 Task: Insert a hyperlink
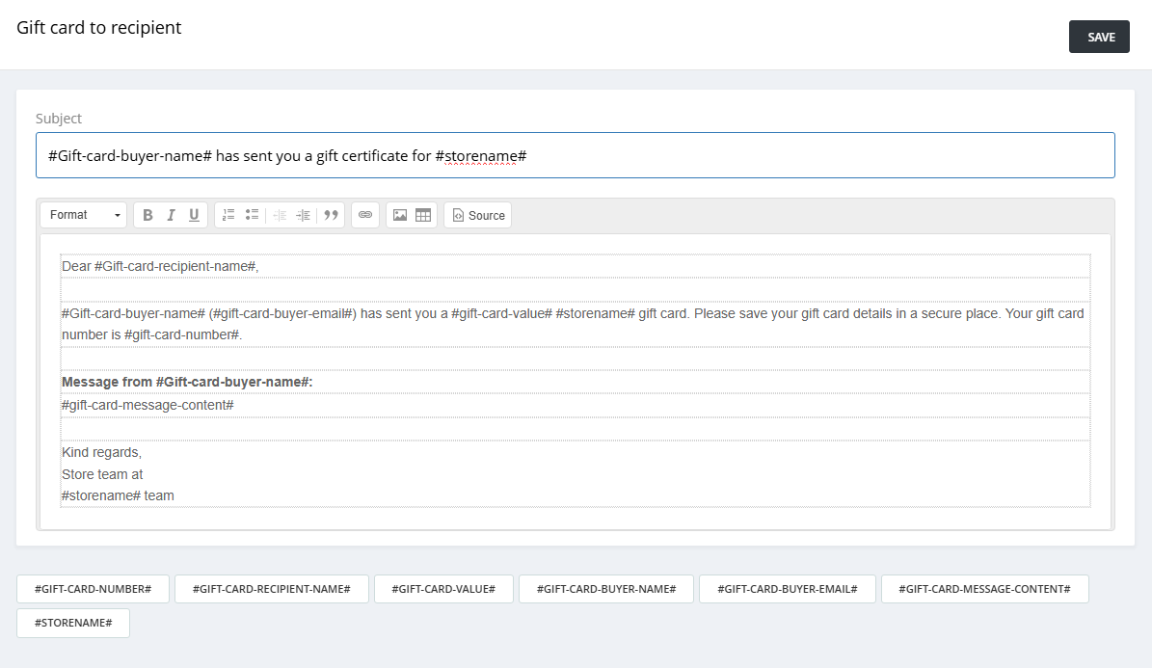point(364,215)
